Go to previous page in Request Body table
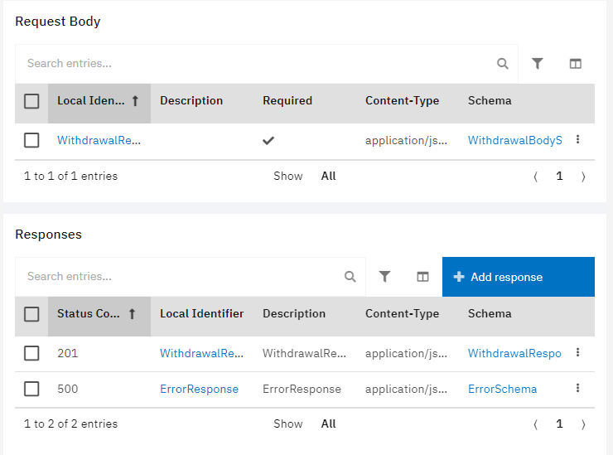 pyautogui.click(x=536, y=177)
